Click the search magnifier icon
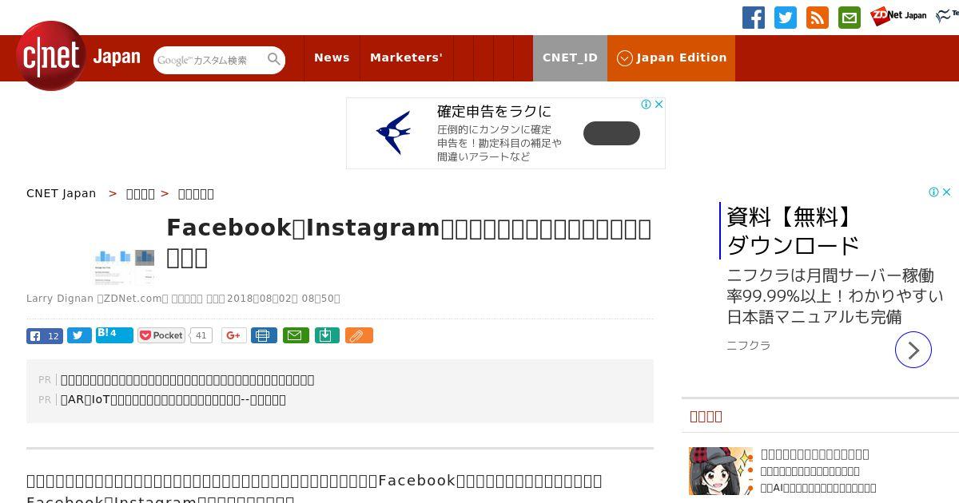Image resolution: width=959 pixels, height=503 pixels. click(x=274, y=59)
